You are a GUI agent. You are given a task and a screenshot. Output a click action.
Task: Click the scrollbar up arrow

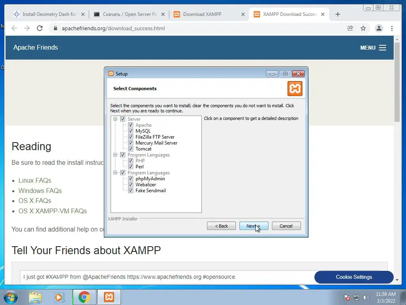pyautogui.click(x=397, y=39)
